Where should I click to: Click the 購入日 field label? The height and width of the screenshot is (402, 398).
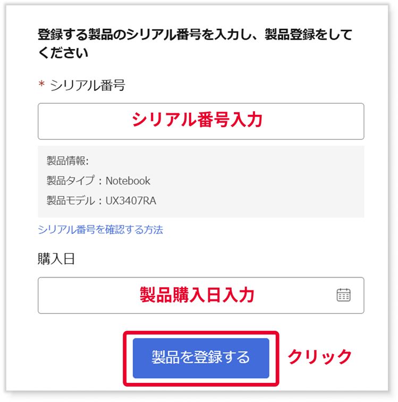56,258
